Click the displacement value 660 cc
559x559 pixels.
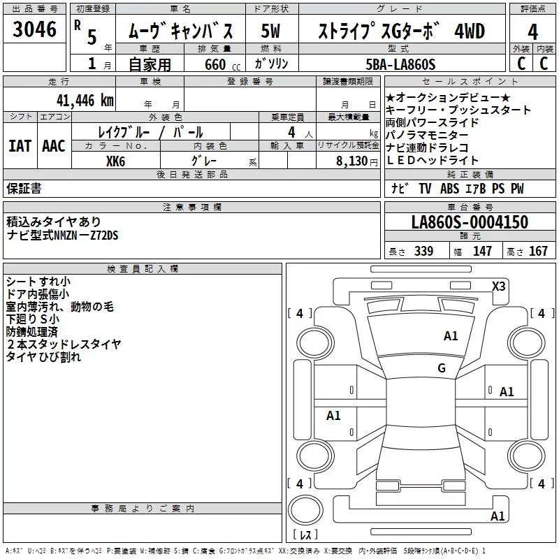222,65
